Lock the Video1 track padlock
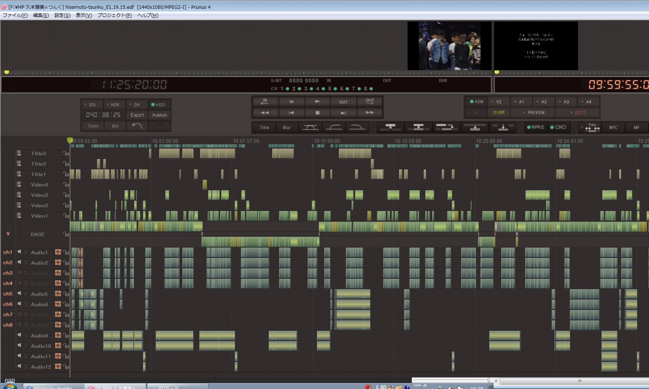Image resolution: width=649 pixels, height=389 pixels. [x=66, y=216]
